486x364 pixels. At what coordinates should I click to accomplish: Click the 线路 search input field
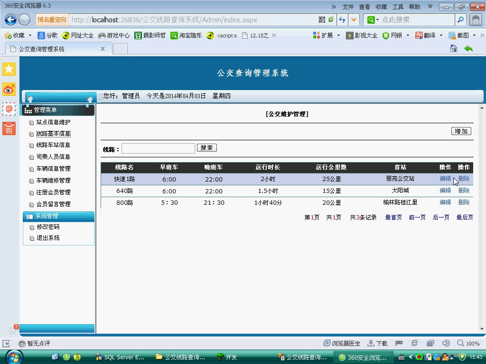click(158, 148)
